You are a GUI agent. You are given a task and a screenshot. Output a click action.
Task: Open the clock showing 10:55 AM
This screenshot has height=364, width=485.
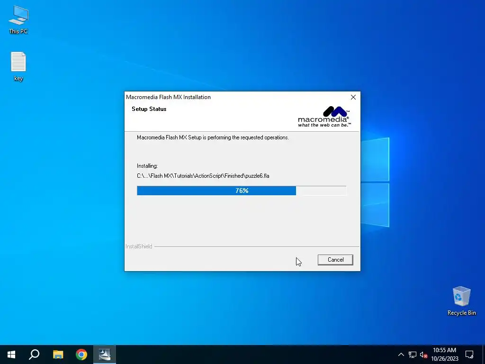(x=444, y=355)
